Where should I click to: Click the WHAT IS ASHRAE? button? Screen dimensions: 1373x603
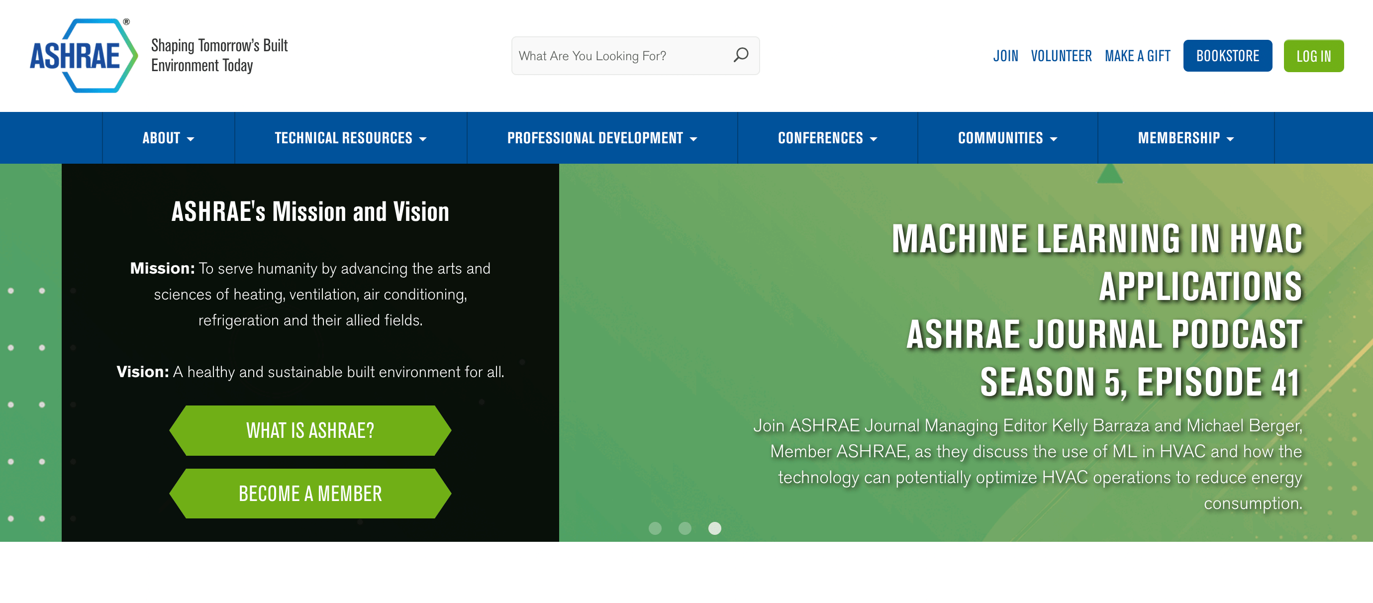point(310,430)
